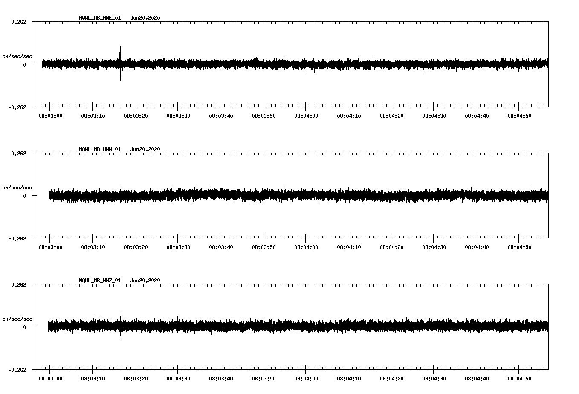Click the 08:03:30 time label under HNN plot
579x394 pixels.
pyautogui.click(x=178, y=247)
